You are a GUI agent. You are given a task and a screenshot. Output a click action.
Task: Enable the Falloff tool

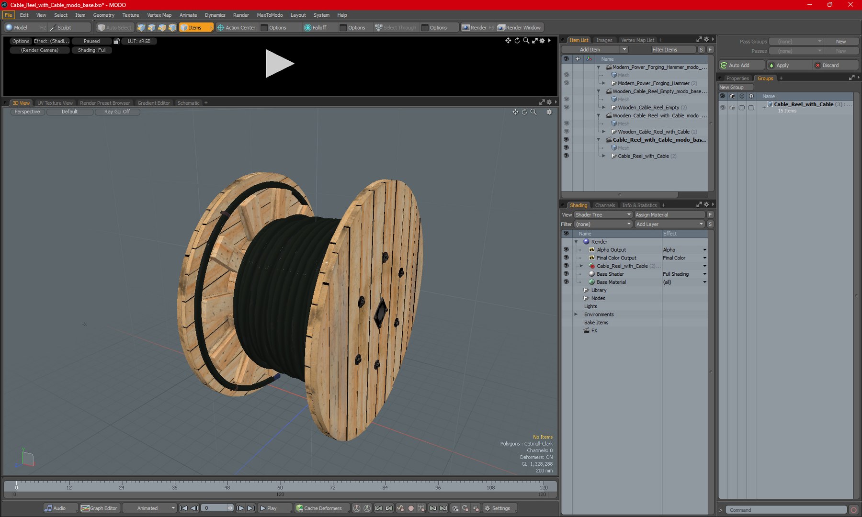click(x=315, y=28)
